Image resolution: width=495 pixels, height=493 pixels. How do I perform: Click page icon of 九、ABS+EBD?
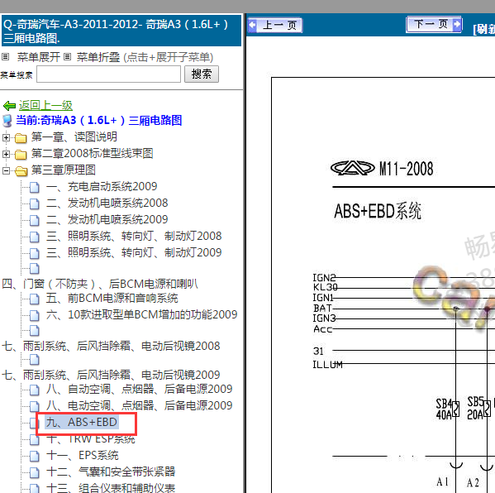pyautogui.click(x=33, y=423)
